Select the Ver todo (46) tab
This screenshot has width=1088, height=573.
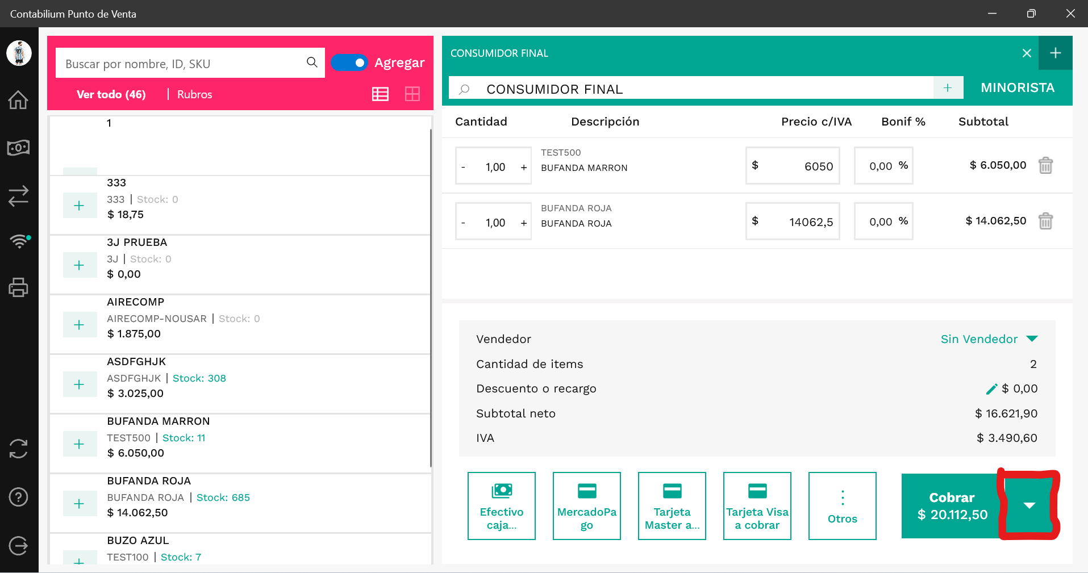(111, 94)
